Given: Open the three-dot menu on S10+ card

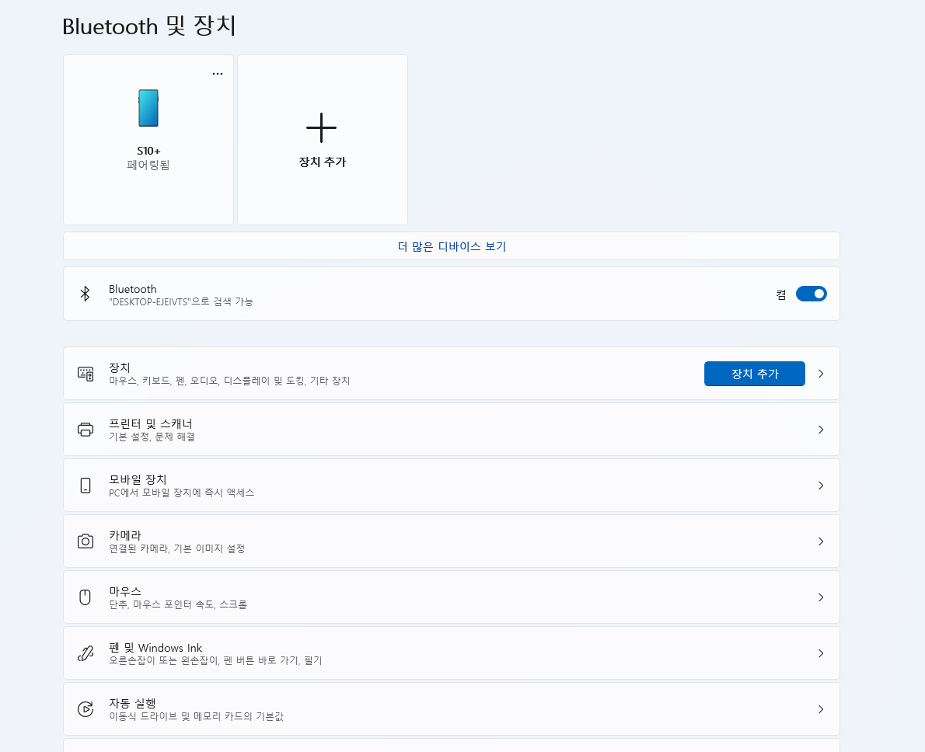Looking at the screenshot, I should 218,74.
